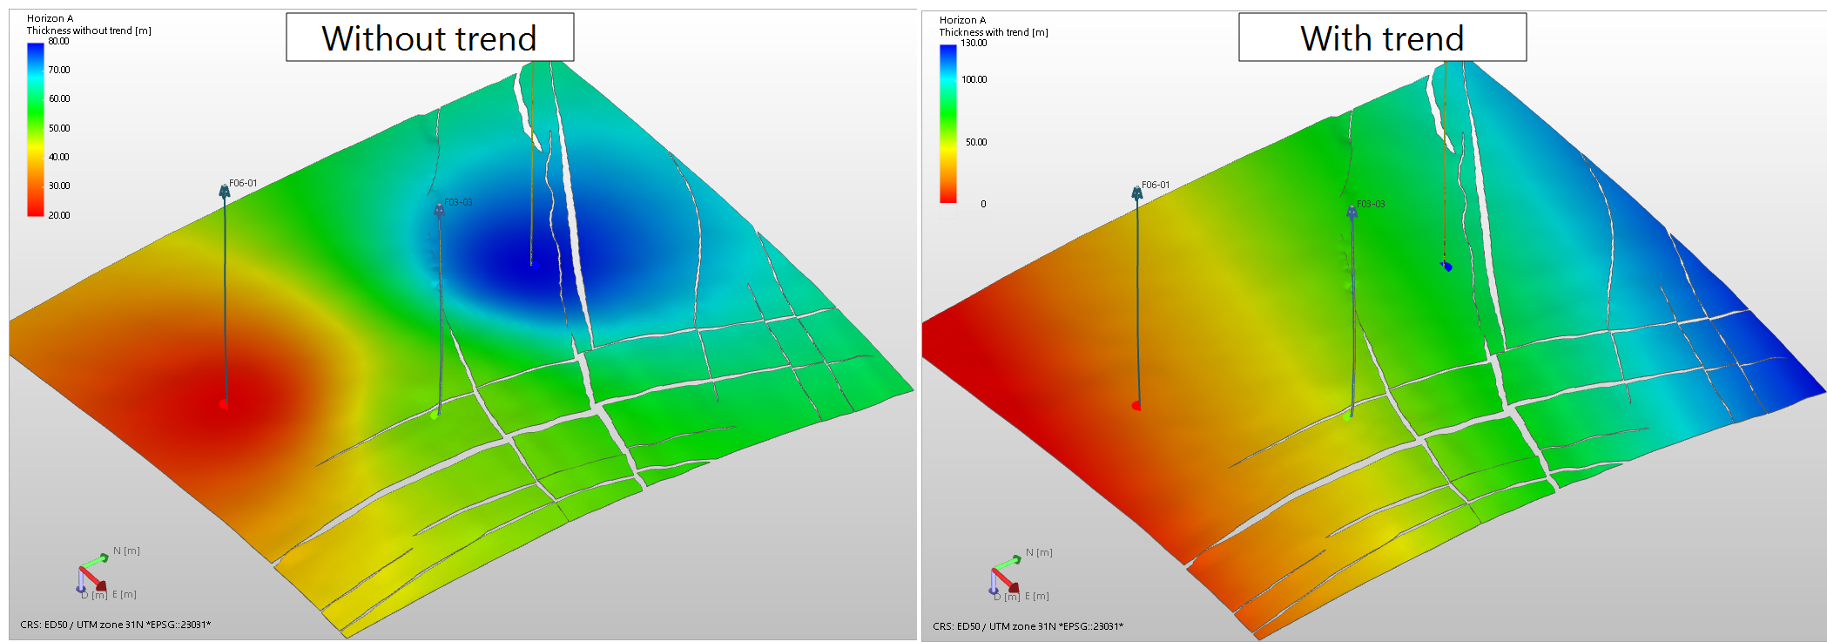Click the 80.00 value on the color scale
The image size is (1827, 642).
tap(59, 41)
